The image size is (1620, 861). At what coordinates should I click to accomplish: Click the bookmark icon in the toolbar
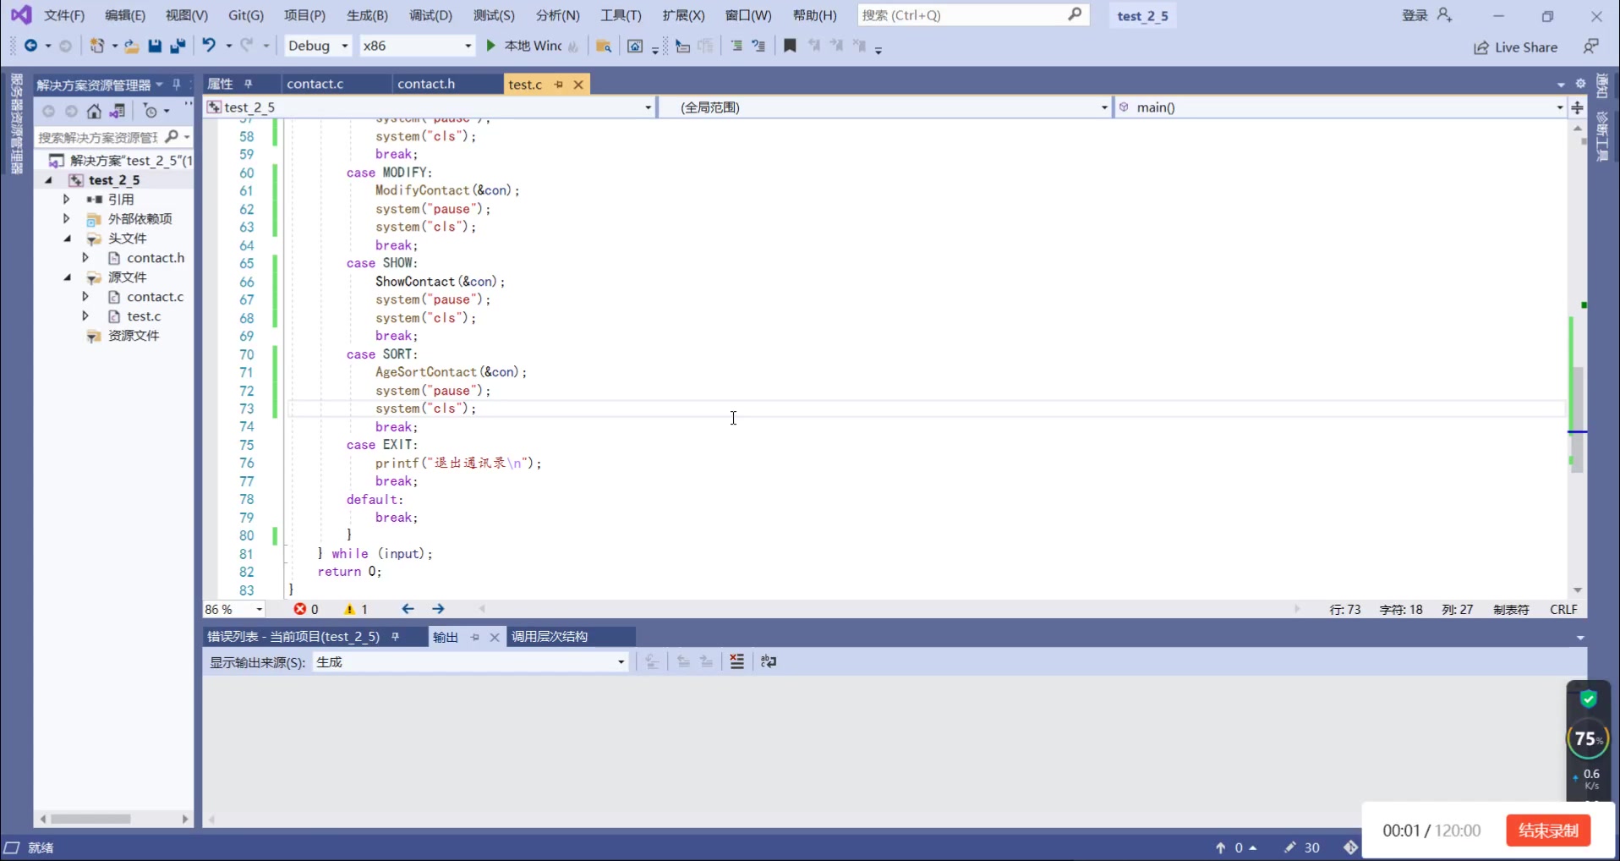[790, 46]
